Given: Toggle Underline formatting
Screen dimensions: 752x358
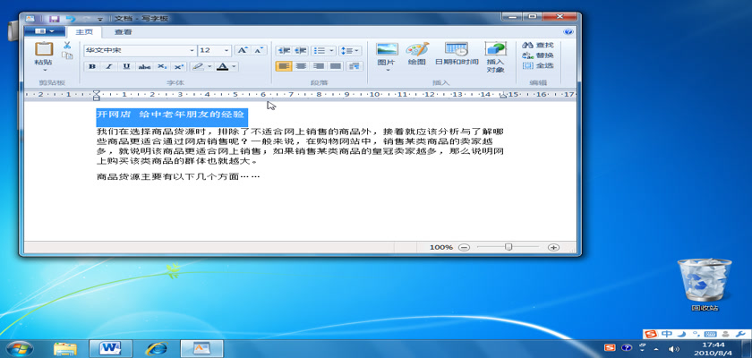Looking at the screenshot, I should point(126,66).
